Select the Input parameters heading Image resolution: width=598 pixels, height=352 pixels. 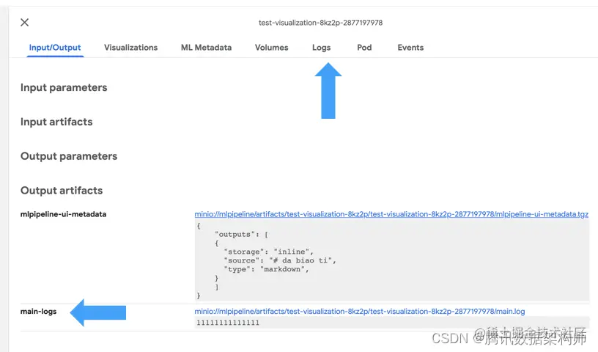point(64,87)
